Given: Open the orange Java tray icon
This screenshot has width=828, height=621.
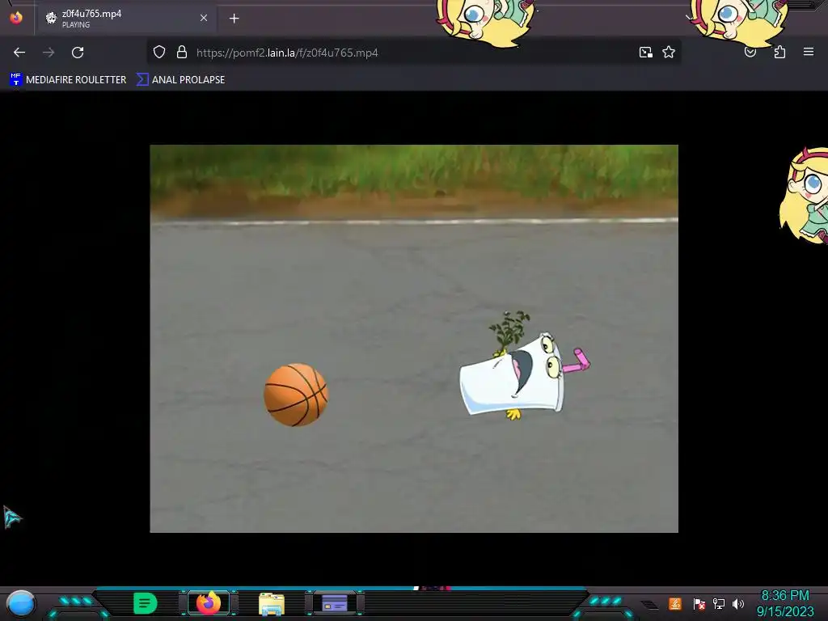Looking at the screenshot, I should point(675,603).
